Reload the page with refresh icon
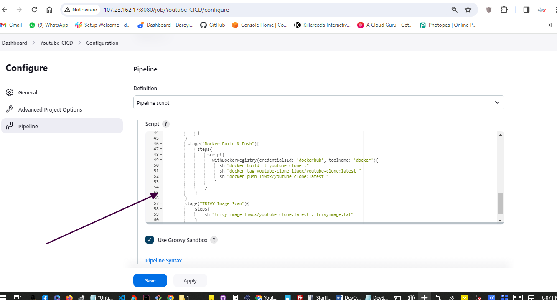The width and height of the screenshot is (557, 300). coord(34,10)
